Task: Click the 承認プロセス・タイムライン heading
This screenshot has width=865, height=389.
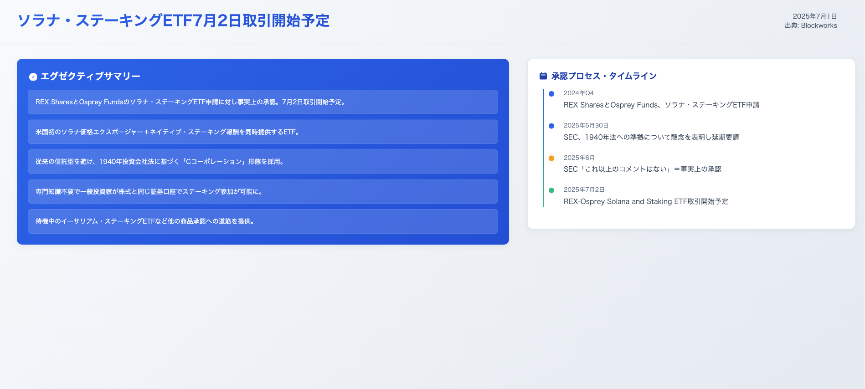Action: click(x=604, y=76)
